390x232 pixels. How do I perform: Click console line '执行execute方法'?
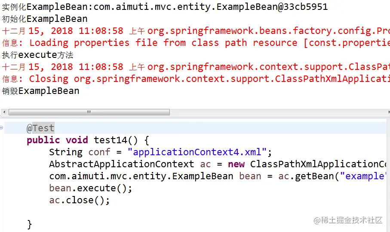coord(37,55)
